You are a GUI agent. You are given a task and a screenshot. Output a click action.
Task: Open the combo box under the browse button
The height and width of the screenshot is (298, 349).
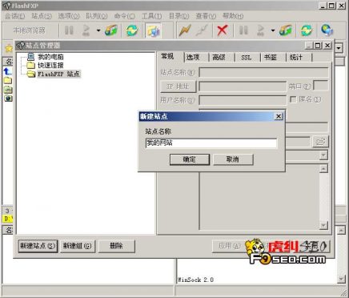(323, 155)
